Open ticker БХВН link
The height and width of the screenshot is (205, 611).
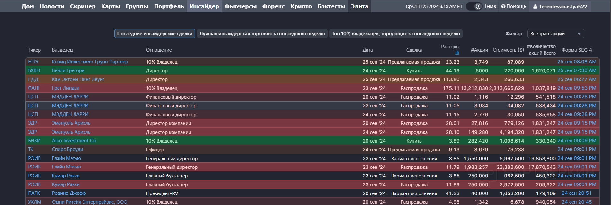[x=34, y=70]
